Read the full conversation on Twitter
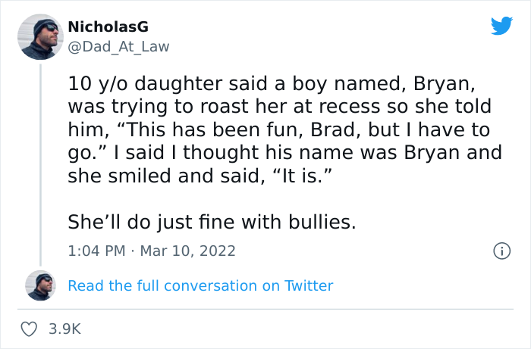 pos(200,286)
